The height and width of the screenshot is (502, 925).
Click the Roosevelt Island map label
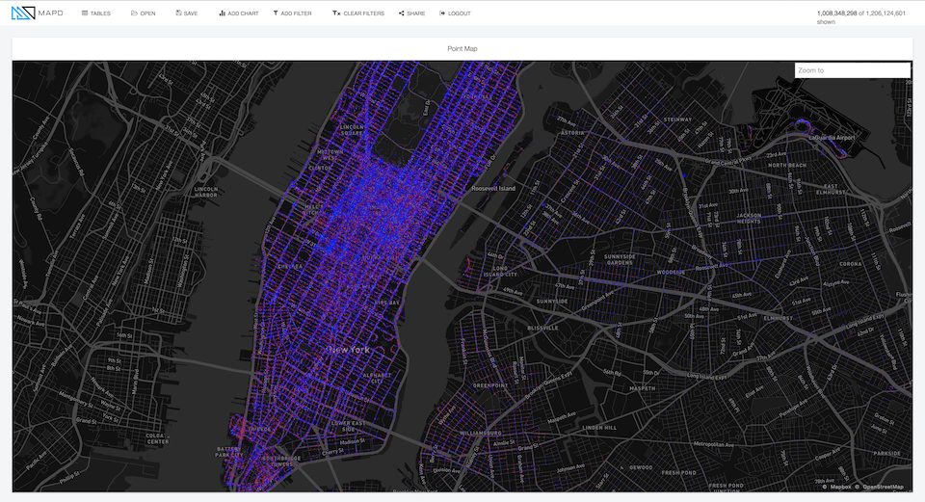493,189
